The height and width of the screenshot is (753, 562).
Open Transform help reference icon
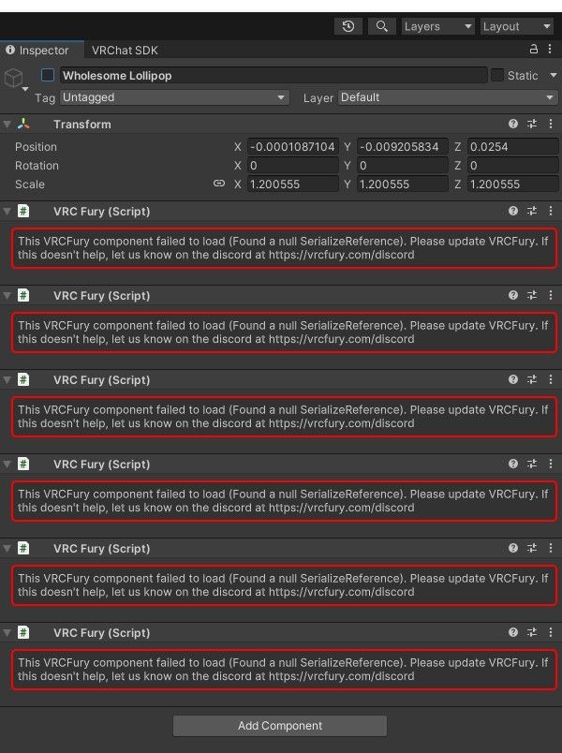[513, 124]
